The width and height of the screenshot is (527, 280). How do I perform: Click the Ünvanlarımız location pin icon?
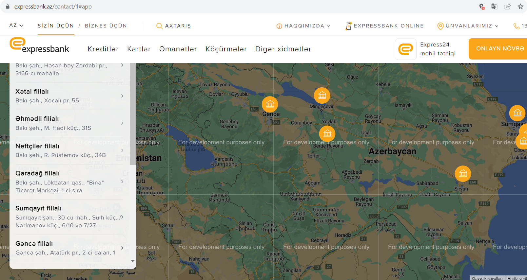point(440,26)
